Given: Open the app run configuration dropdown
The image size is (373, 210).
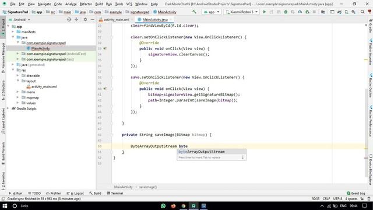Looking at the screenshot, I should [212, 12].
